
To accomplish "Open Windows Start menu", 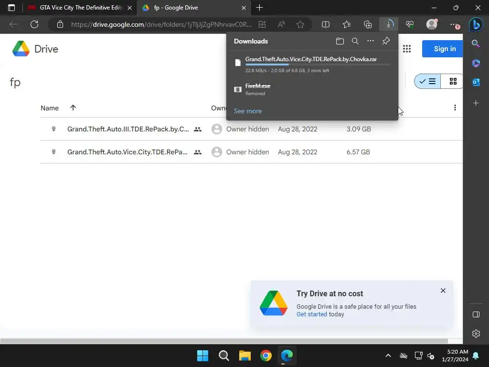I will pyautogui.click(x=202, y=356).
